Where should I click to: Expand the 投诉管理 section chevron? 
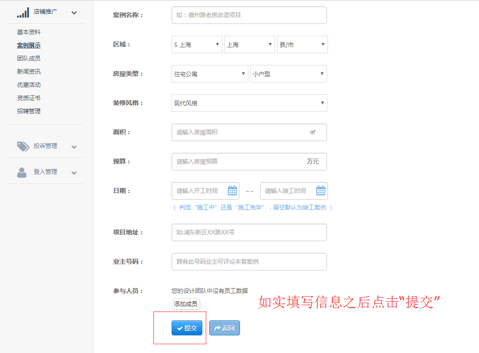tap(74, 146)
